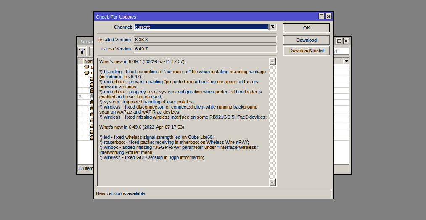Click the '13 items' status in Package List
This screenshot has height=220, width=426.
point(86,168)
